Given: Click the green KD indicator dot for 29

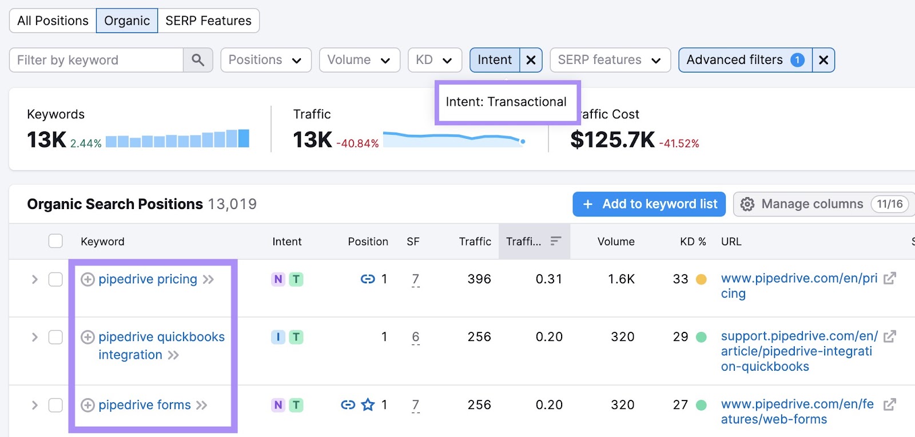Looking at the screenshot, I should coord(701,337).
